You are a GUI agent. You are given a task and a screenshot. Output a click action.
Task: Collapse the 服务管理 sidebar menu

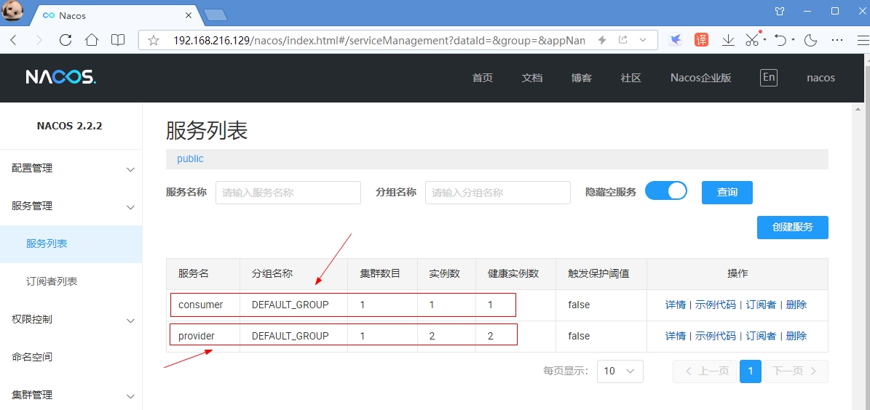[x=71, y=206]
